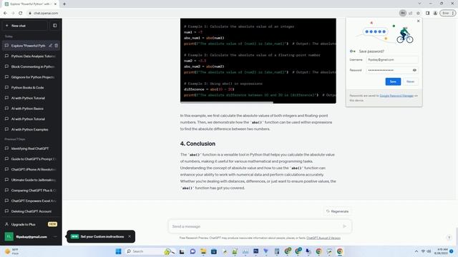Screen dimensions: 458x257
Task: Open account menu via three dots beside email
Action: coord(56,236)
